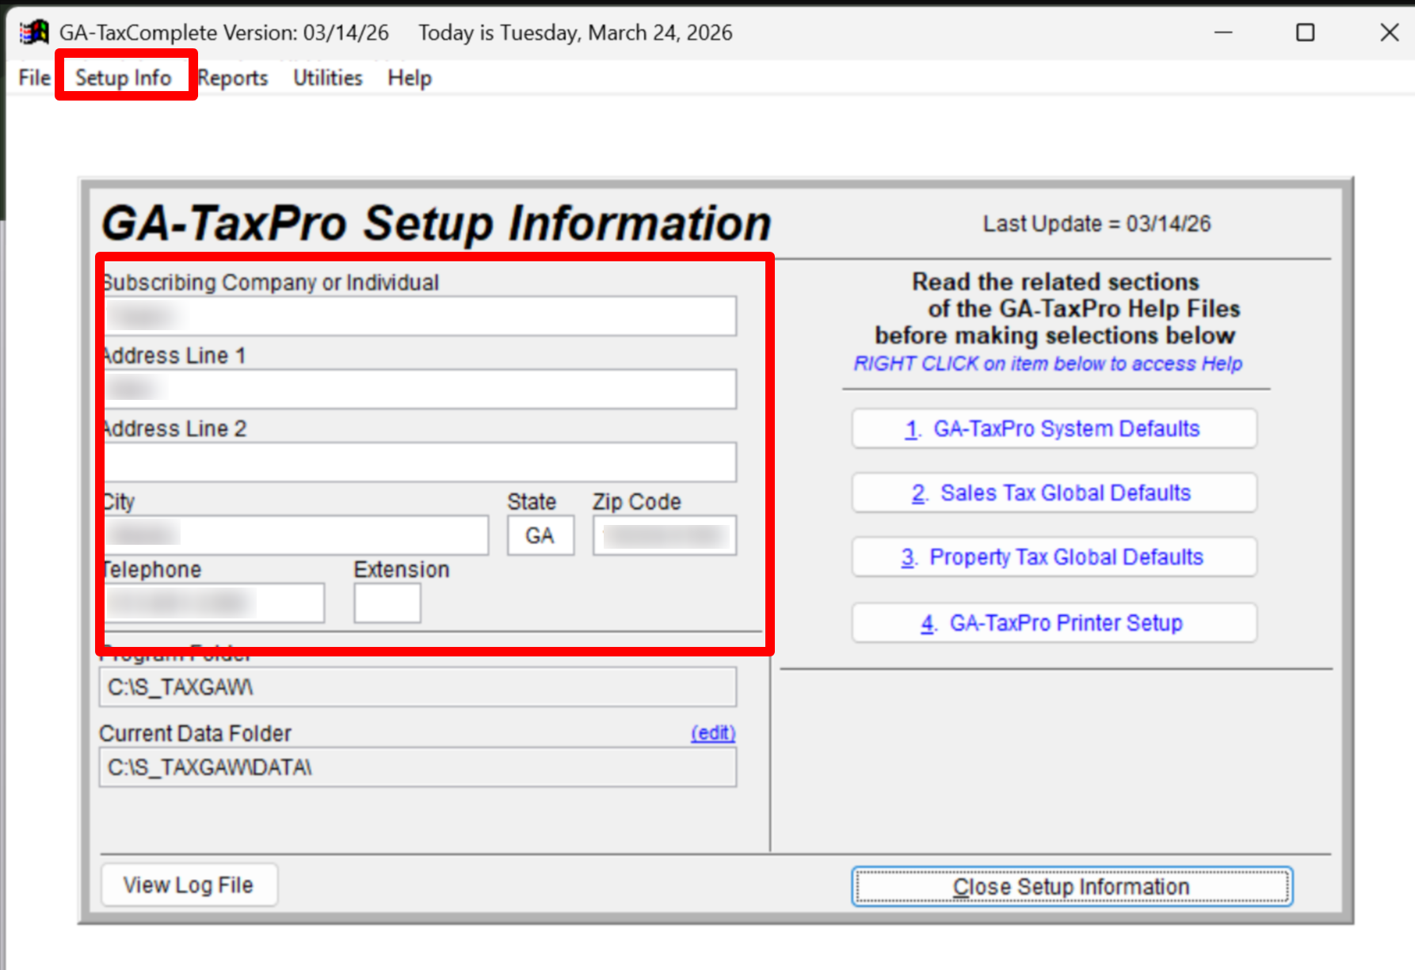This screenshot has width=1415, height=970.
Task: Click the State field showing GA
Action: [540, 535]
